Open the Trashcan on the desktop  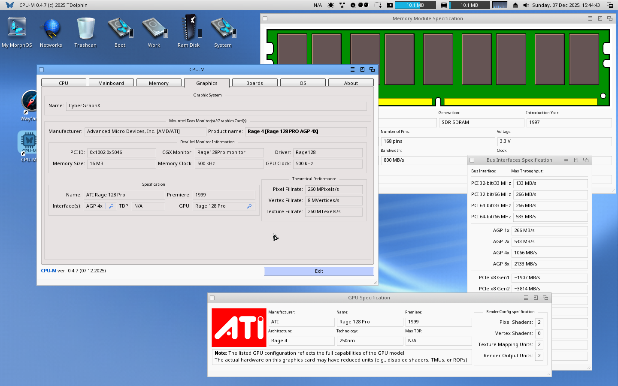point(85,29)
